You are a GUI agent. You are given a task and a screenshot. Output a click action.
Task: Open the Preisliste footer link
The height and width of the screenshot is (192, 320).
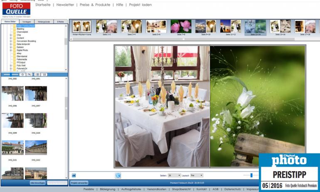click(89, 189)
